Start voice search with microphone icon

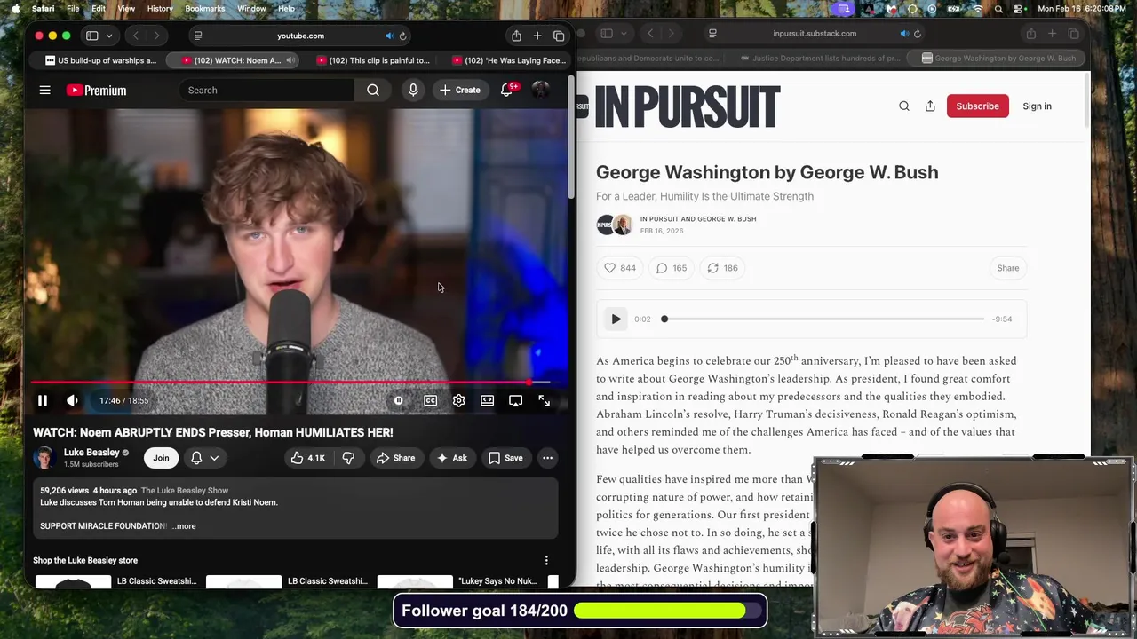point(413,90)
